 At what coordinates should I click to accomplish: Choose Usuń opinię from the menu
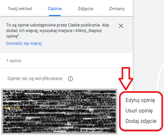pos(139,111)
